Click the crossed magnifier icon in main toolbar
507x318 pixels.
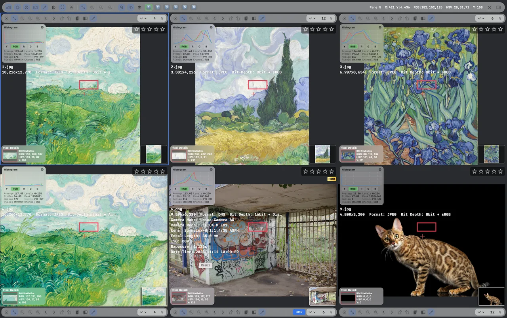pos(122,8)
